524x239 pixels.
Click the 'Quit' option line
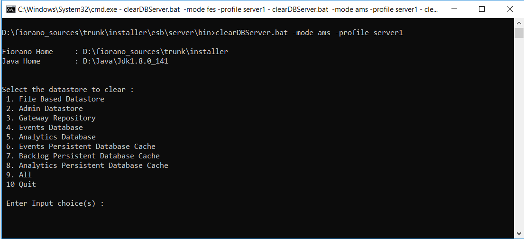(21, 184)
